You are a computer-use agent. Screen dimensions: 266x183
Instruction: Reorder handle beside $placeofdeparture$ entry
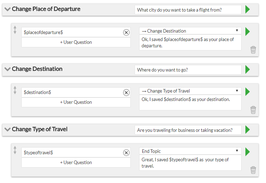[x=15, y=30]
